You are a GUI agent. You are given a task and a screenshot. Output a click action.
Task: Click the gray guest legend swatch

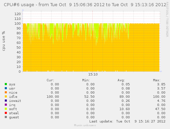(6, 117)
